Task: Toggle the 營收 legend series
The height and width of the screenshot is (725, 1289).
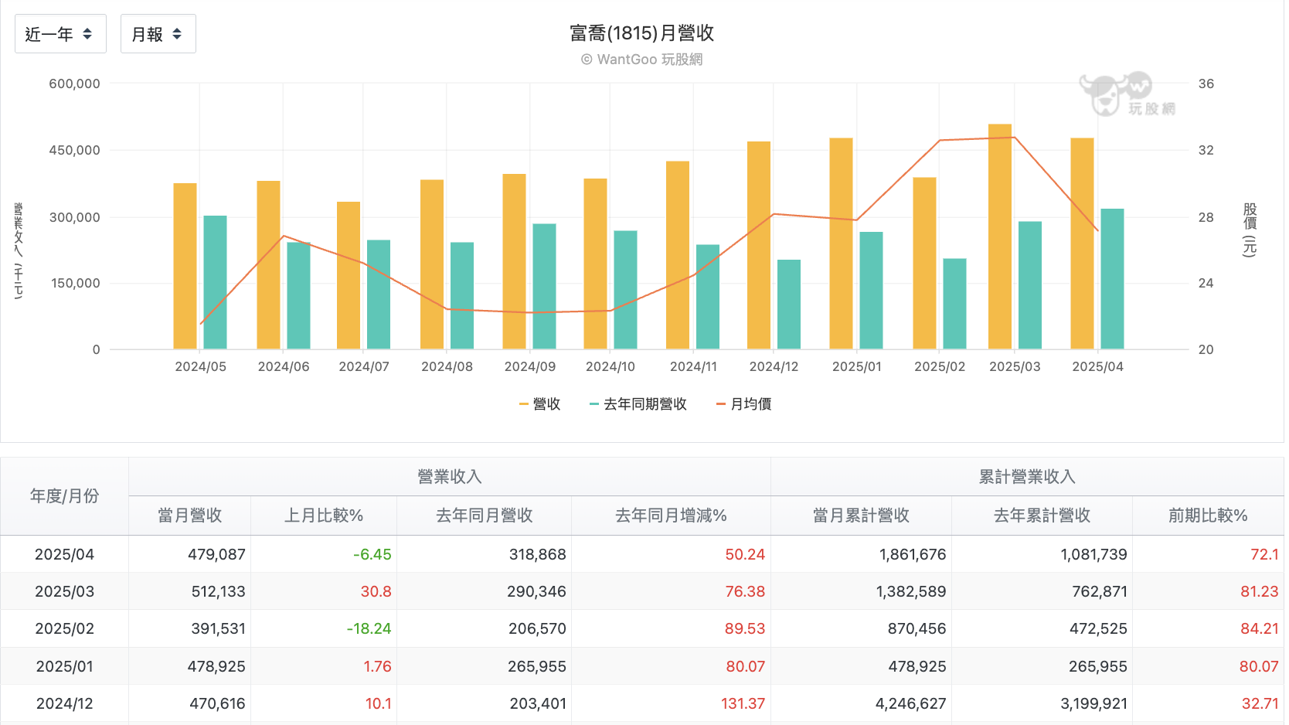Action: coord(540,403)
